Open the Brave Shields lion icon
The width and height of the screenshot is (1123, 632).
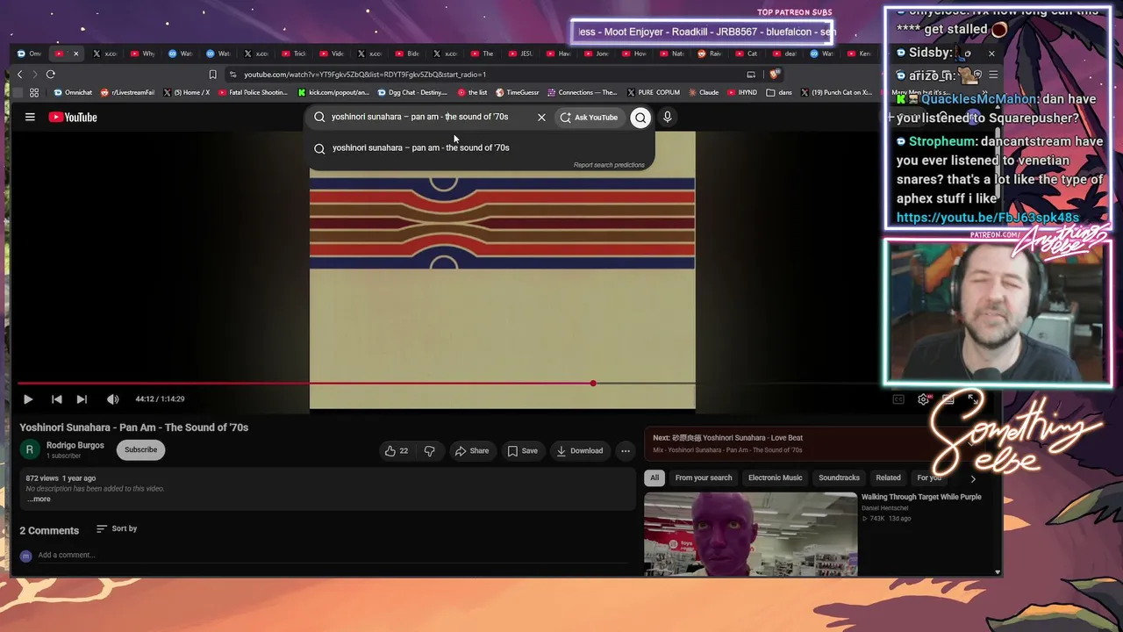click(x=774, y=75)
